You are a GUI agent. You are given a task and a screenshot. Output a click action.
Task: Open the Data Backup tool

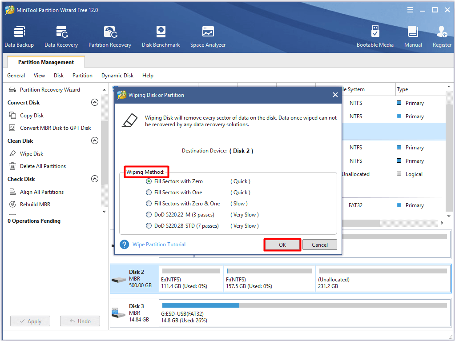(x=19, y=37)
